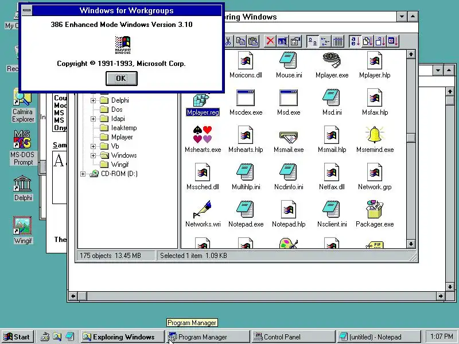Expand the Idapi folder in tree
Image resolution: width=459 pixels, height=344 pixels.
pos(93,119)
